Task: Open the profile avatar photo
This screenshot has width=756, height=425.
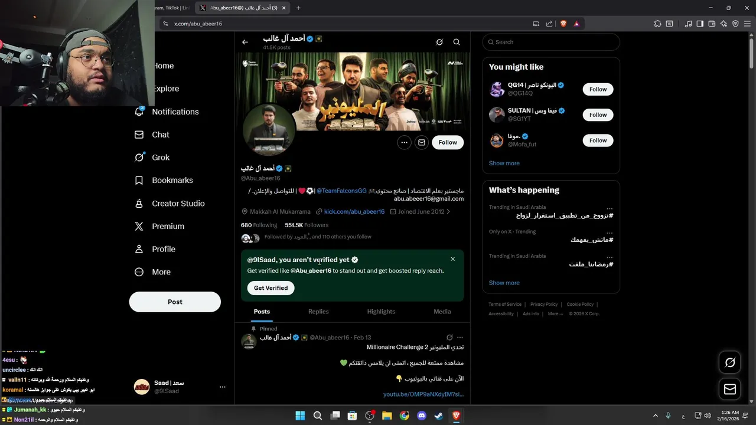Action: [x=269, y=129]
